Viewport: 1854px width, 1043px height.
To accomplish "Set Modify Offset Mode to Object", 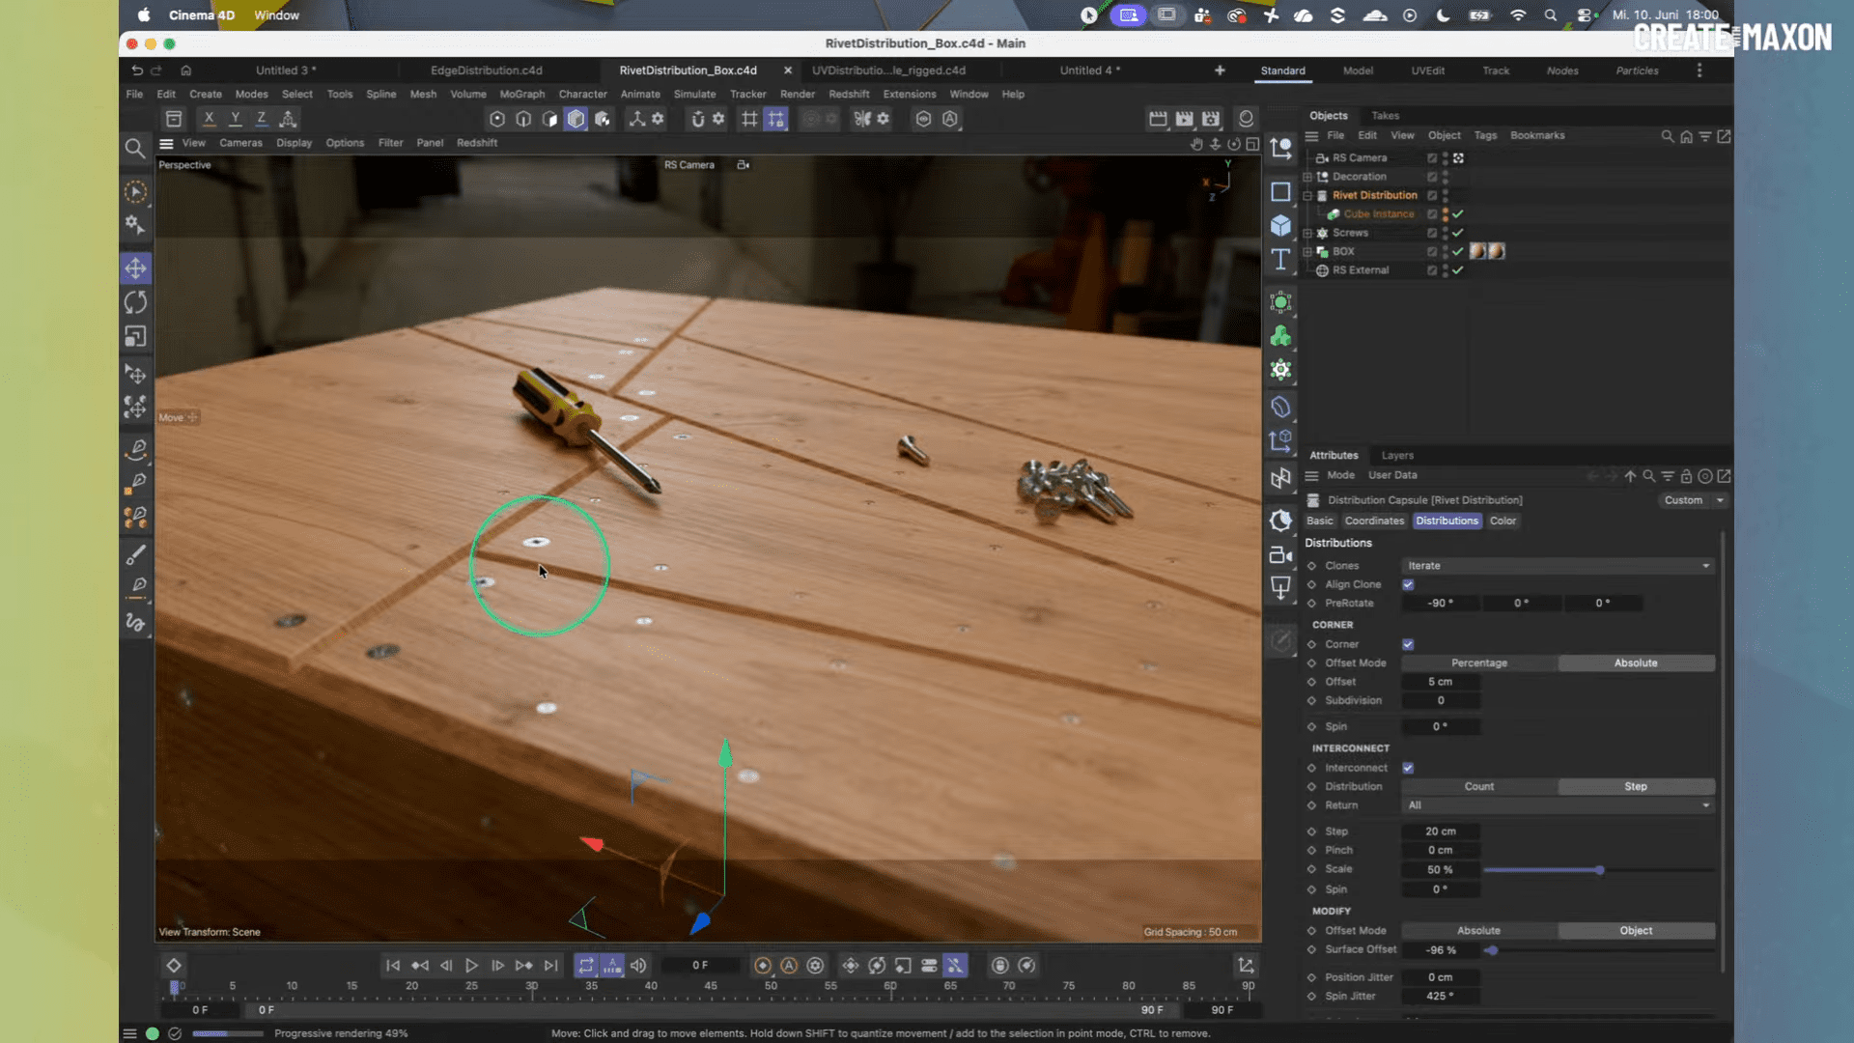I will coord(1636,931).
